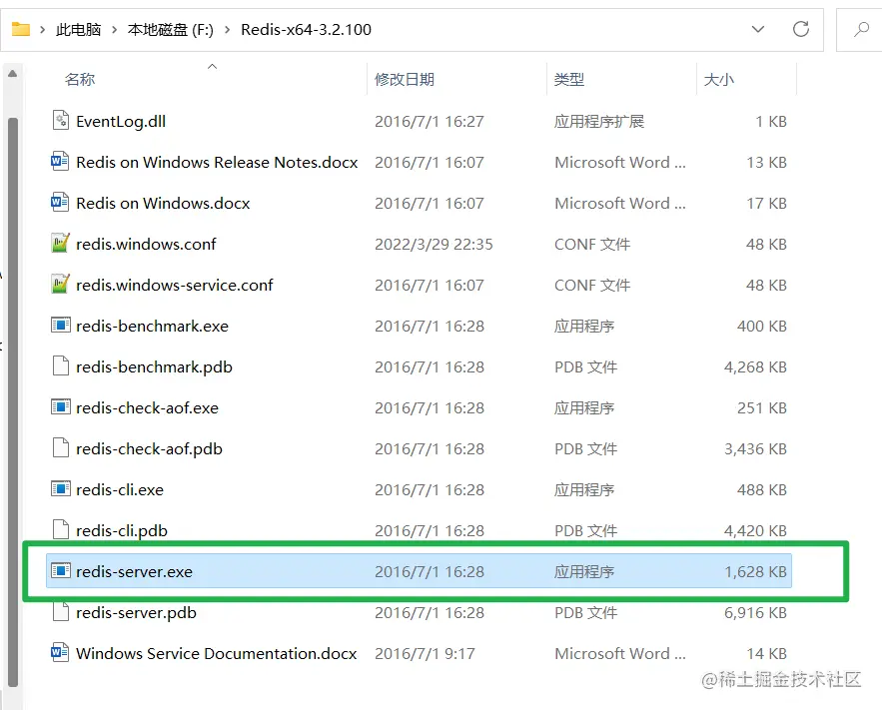Click the EventLog.dll file icon

(x=61, y=120)
